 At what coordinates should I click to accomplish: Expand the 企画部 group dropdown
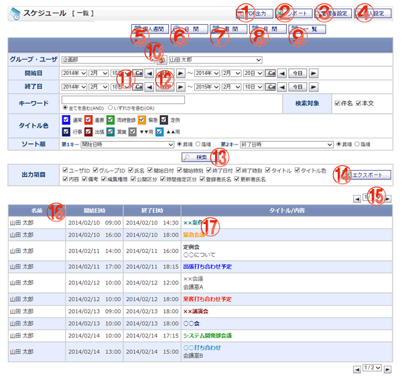(107, 60)
